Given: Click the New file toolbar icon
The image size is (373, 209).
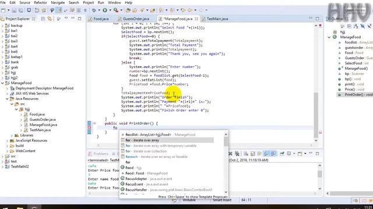Looking at the screenshot, I should point(3,10).
